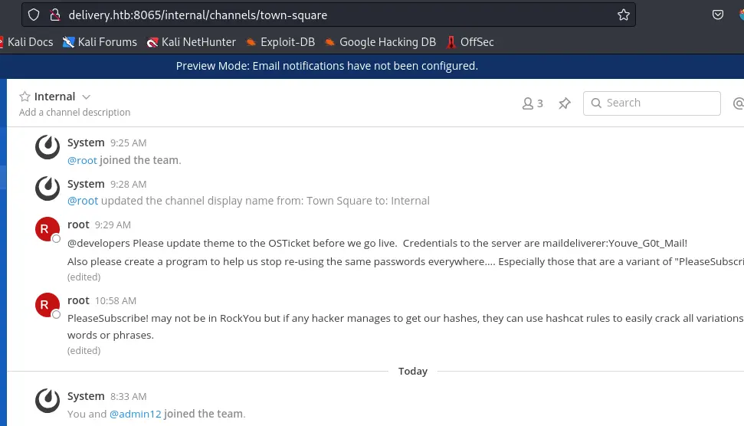Viewport: 744px width, 426px height.
Task: Click the 10:58 AM timestamp on root's post
Action: (115, 301)
